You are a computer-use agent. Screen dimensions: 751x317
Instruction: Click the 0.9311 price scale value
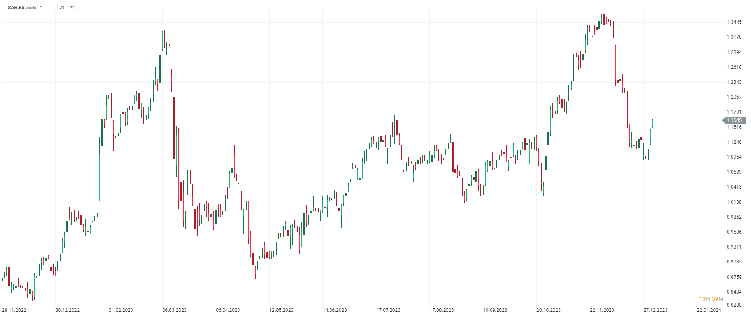(x=734, y=247)
